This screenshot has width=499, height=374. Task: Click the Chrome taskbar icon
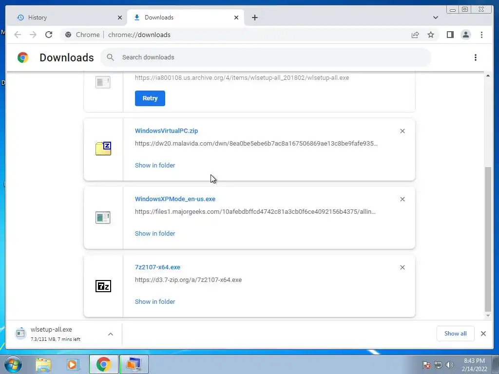[103, 364]
